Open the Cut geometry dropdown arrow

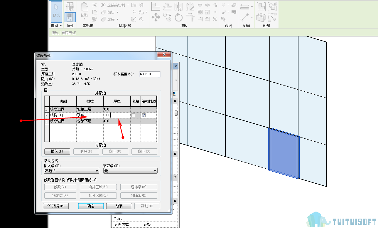tap(118, 12)
